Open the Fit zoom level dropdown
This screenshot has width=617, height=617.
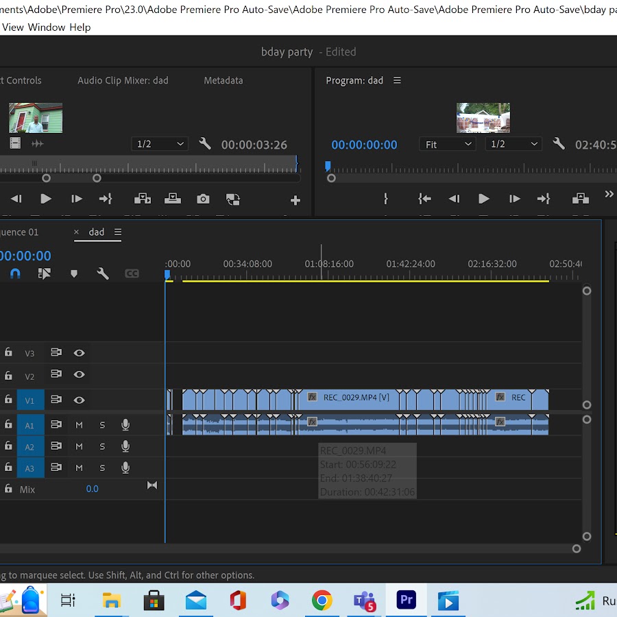point(448,145)
